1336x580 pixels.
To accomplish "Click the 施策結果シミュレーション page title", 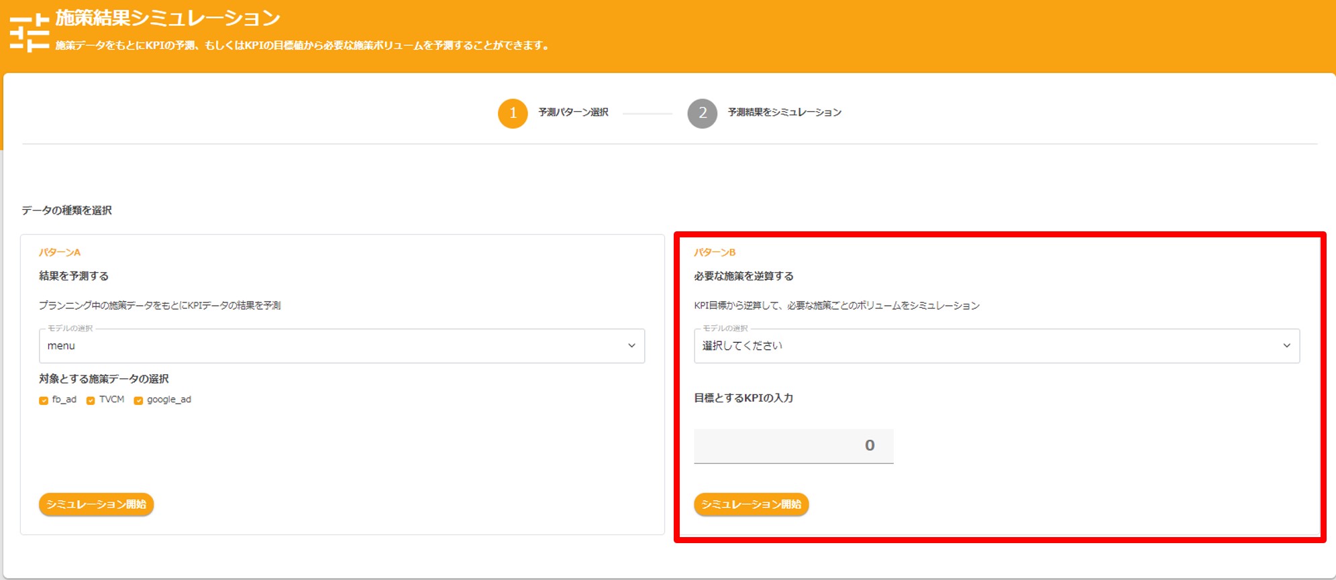I will coord(168,18).
